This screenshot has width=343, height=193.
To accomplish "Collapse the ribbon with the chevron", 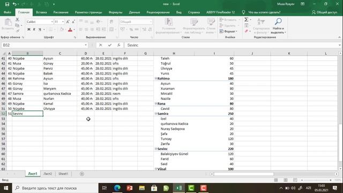I will 339,37.
